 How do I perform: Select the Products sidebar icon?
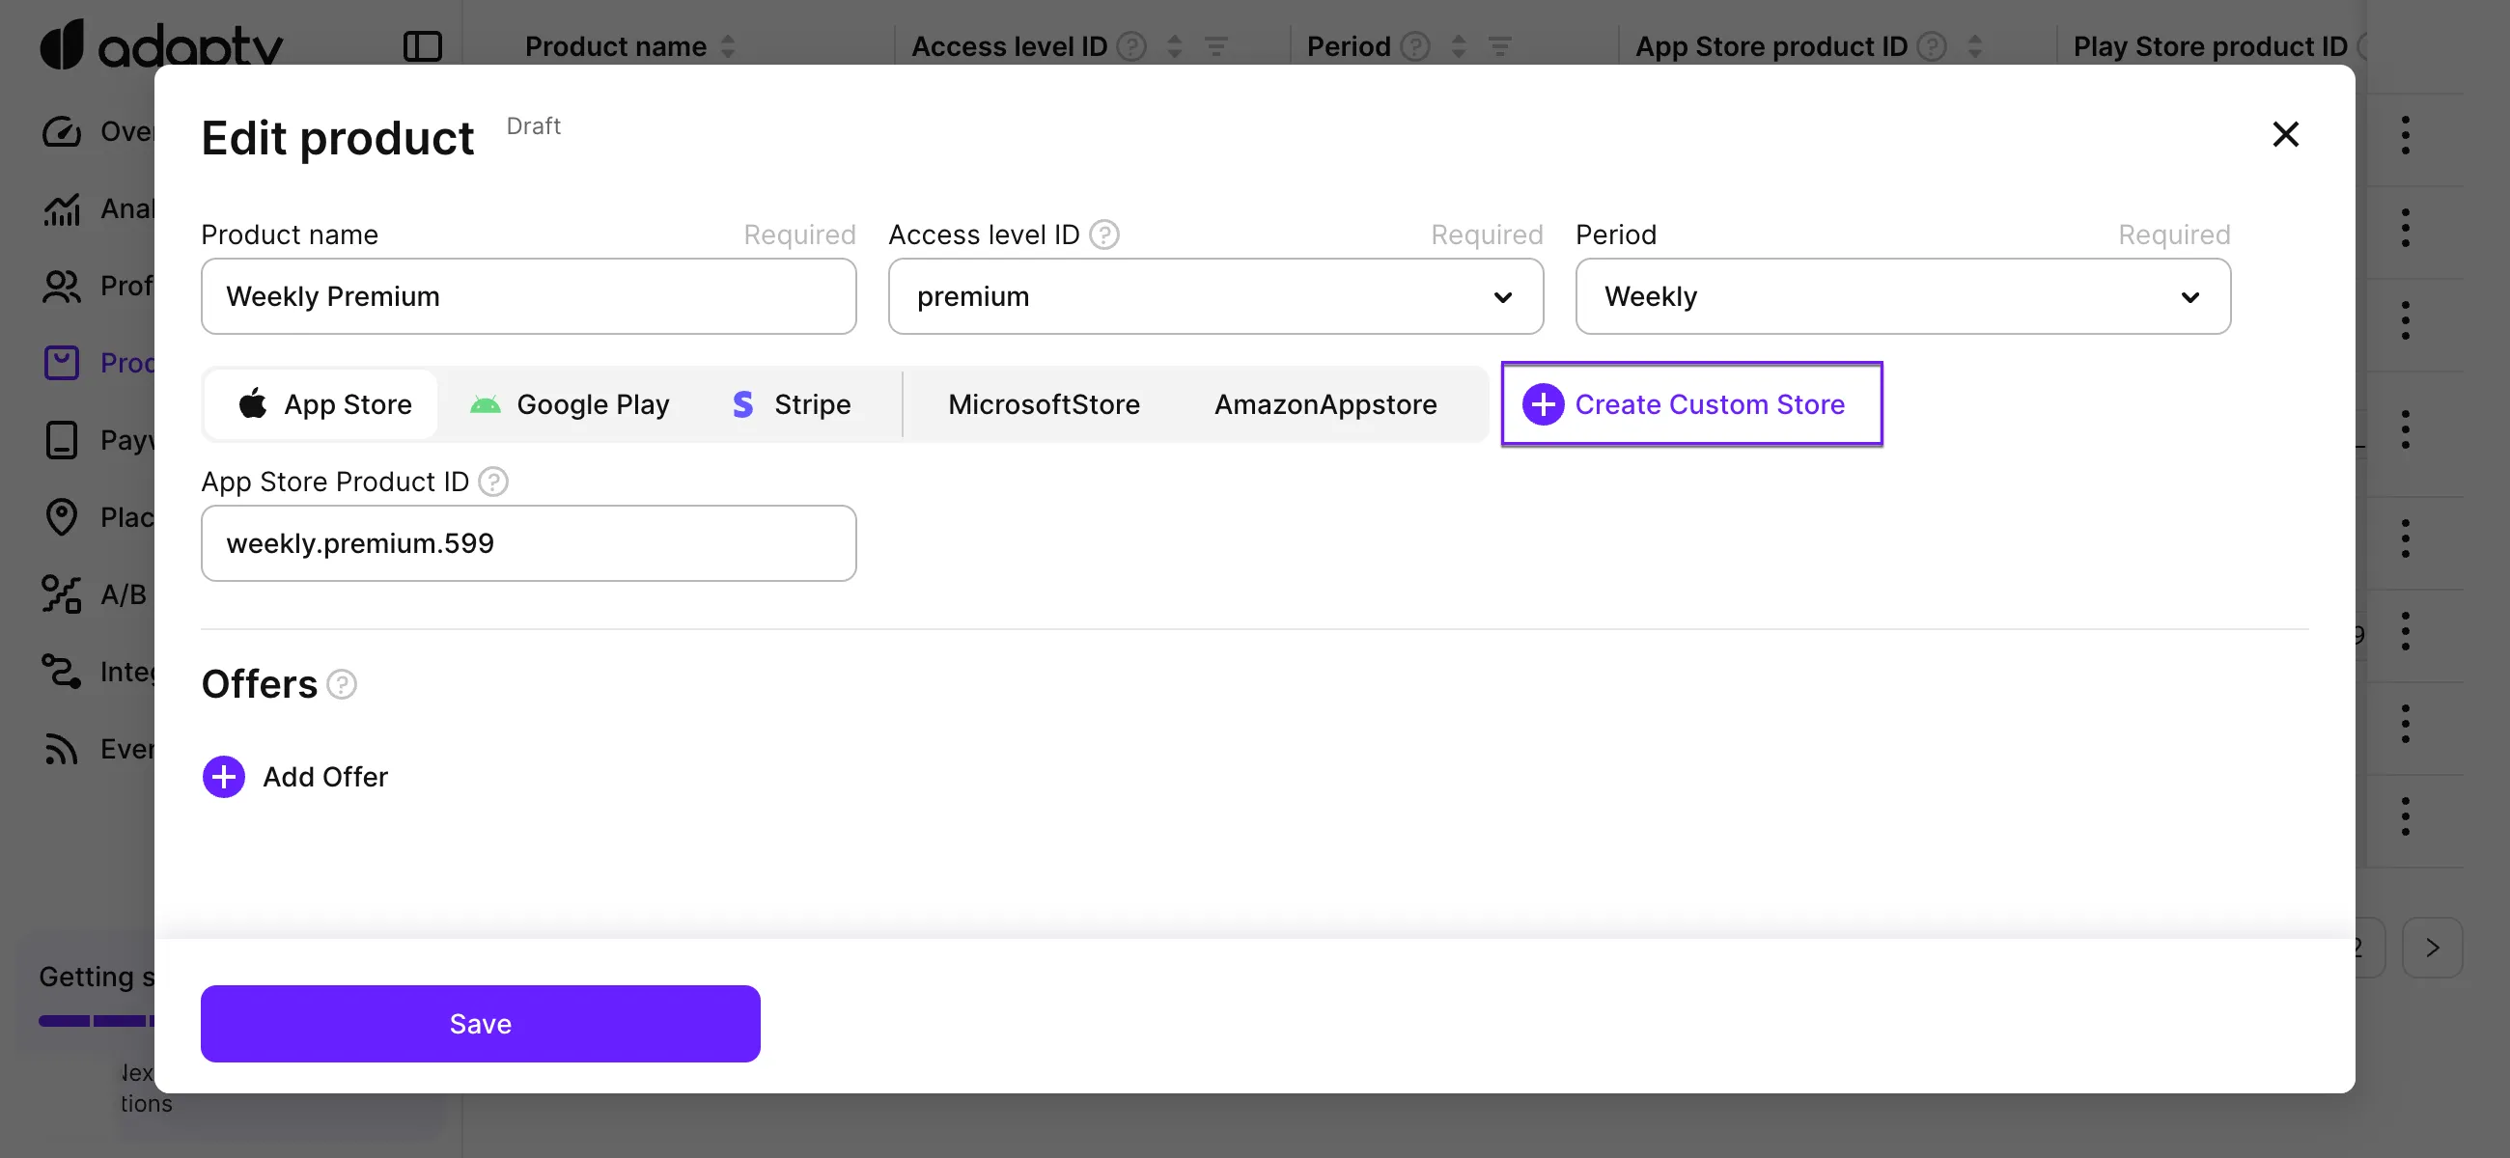pos(62,362)
